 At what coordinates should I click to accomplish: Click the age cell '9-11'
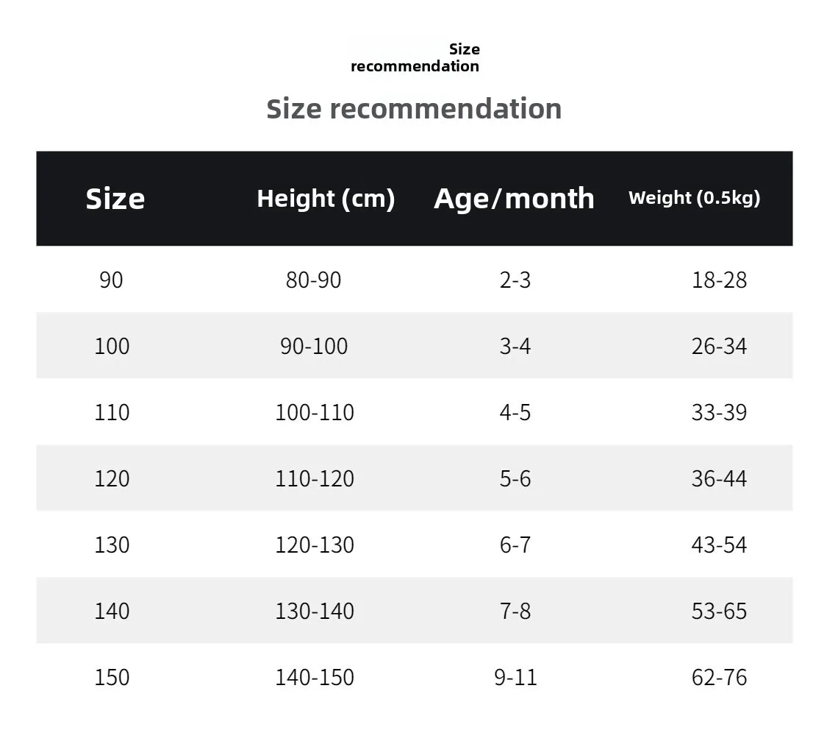515,678
